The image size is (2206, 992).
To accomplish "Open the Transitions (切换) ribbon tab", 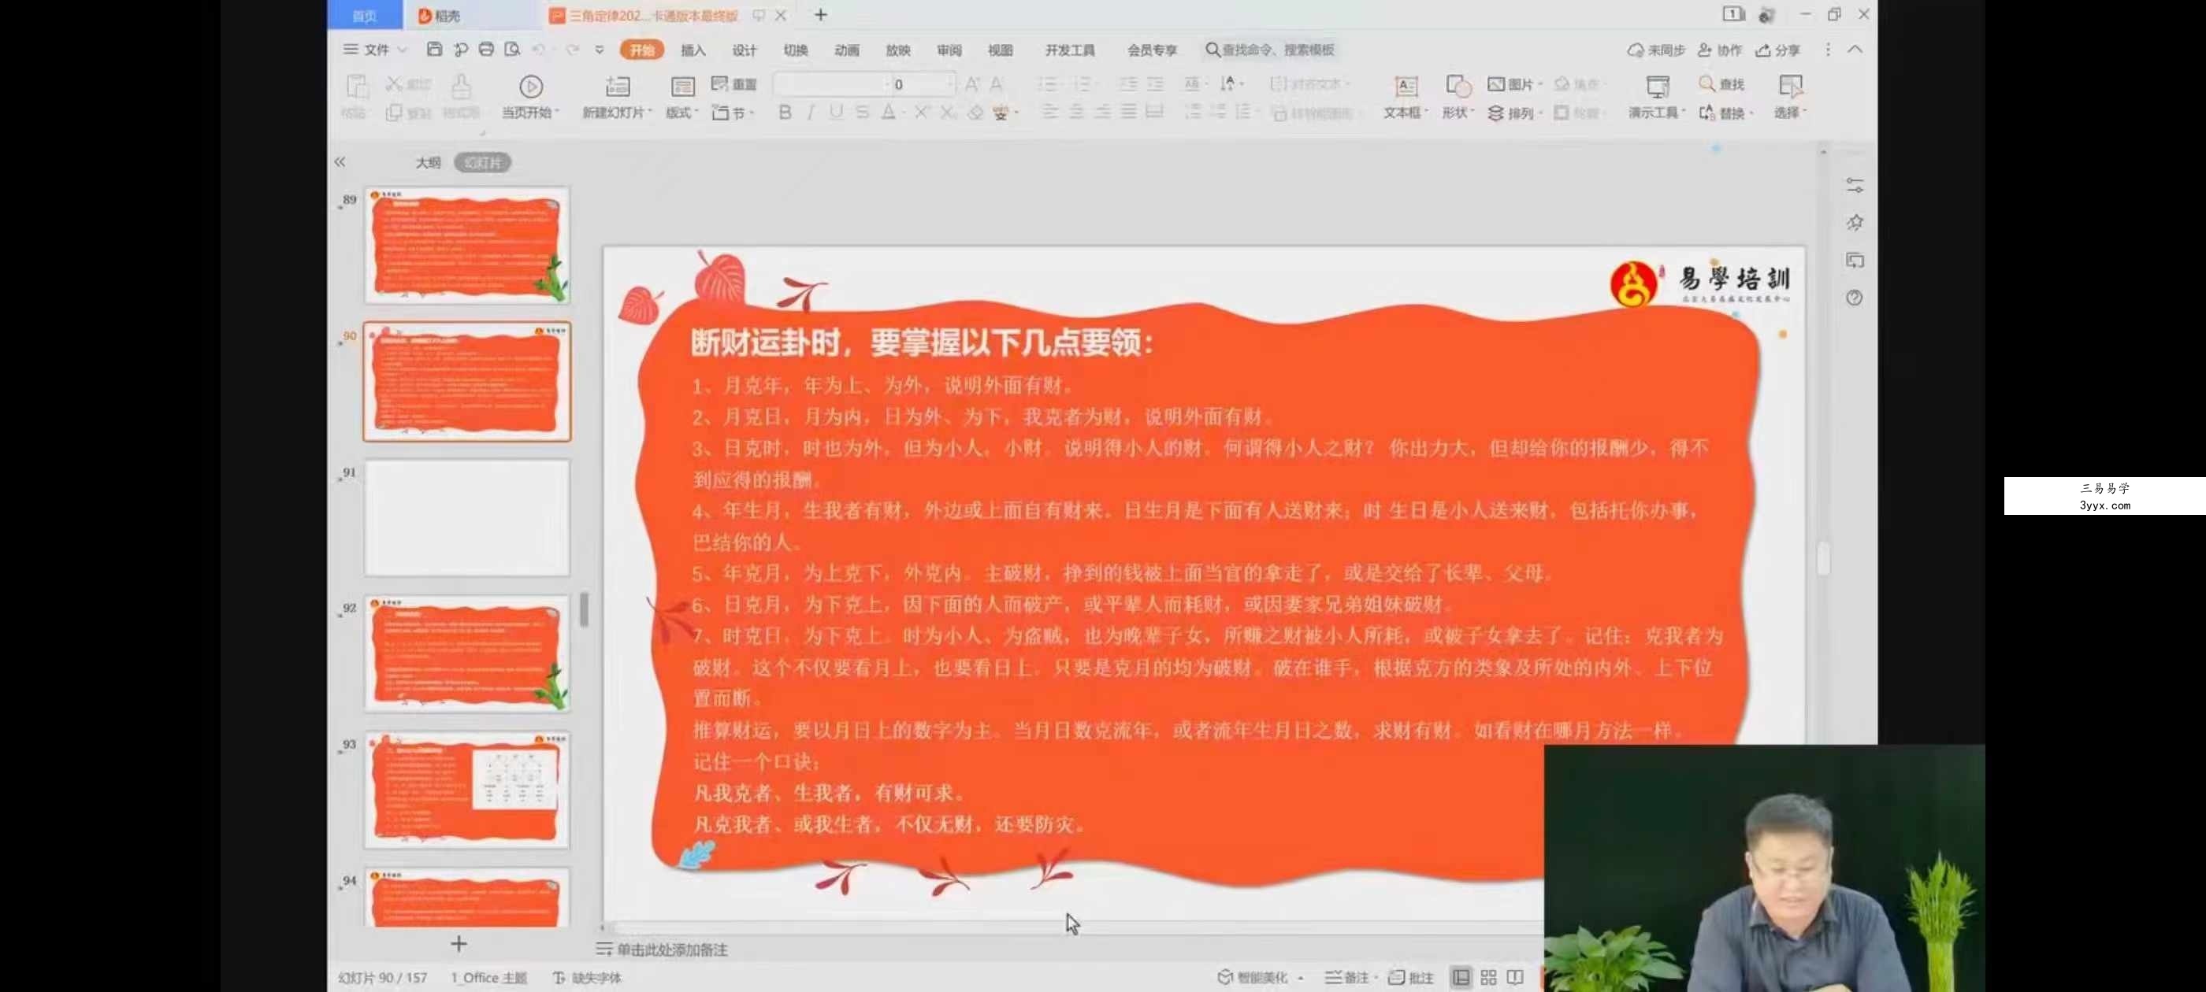I will (796, 50).
